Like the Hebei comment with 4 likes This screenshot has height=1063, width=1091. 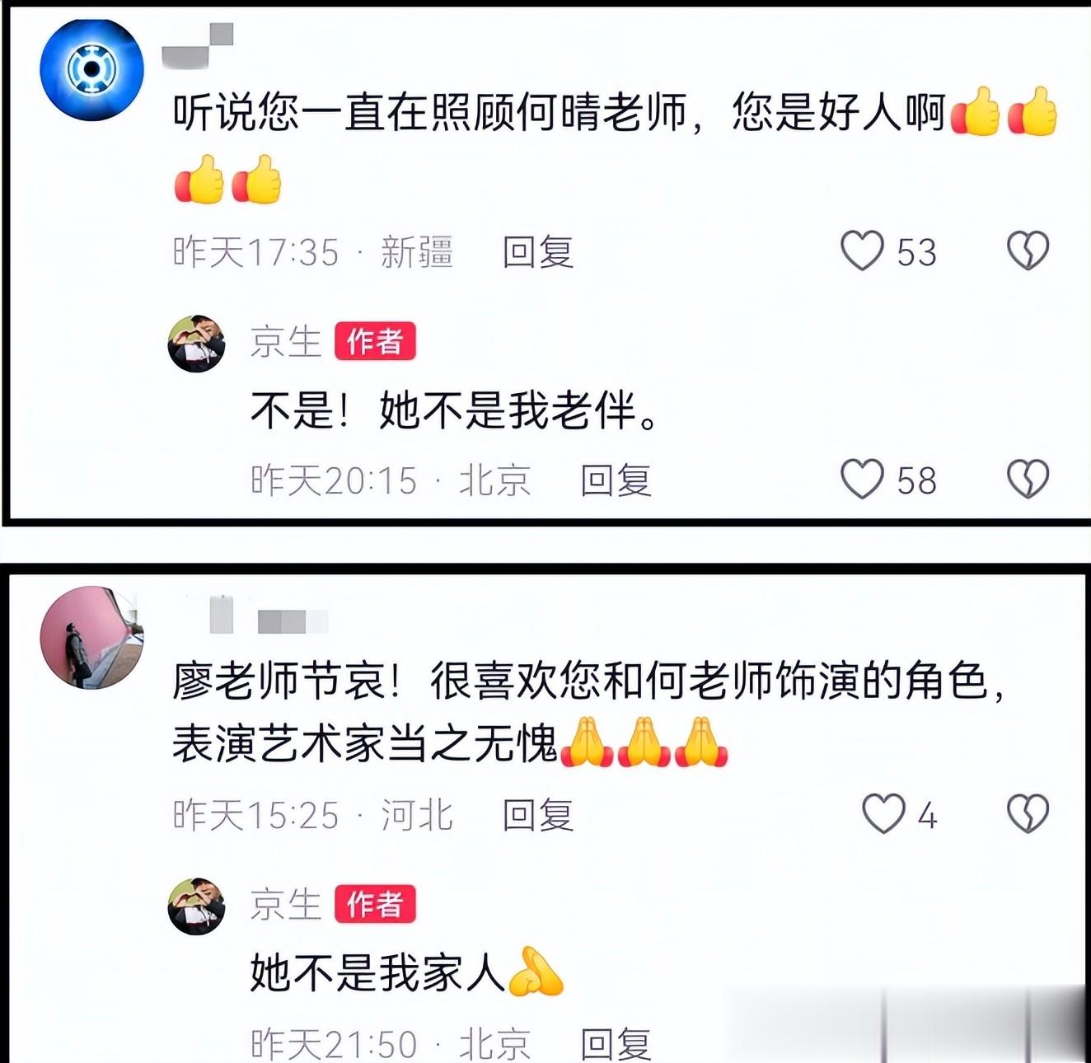pos(883,814)
